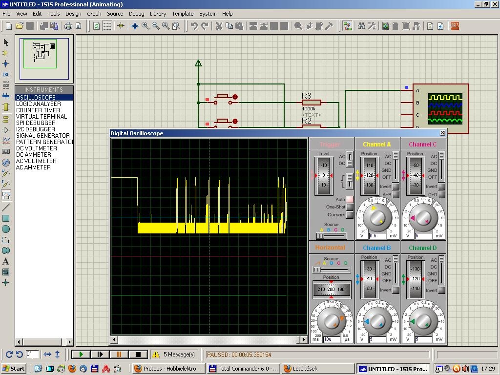The height and width of the screenshot is (375, 500).
Task: Toggle the wire autorouter icon
Action: point(347,26)
